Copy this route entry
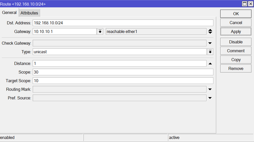254x142 pixels. (x=236, y=60)
